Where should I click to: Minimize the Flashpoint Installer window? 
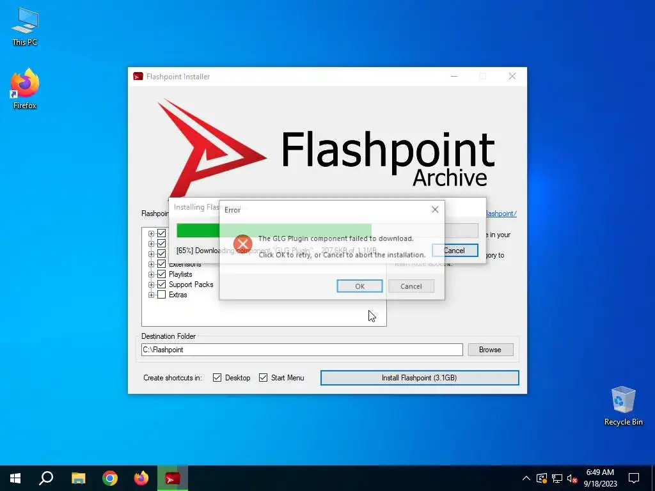pyautogui.click(x=454, y=77)
